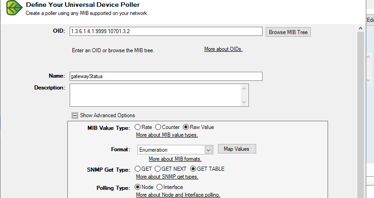The width and height of the screenshot is (374, 198).
Task: Open the More about SNMP get types link
Action: click(167, 177)
